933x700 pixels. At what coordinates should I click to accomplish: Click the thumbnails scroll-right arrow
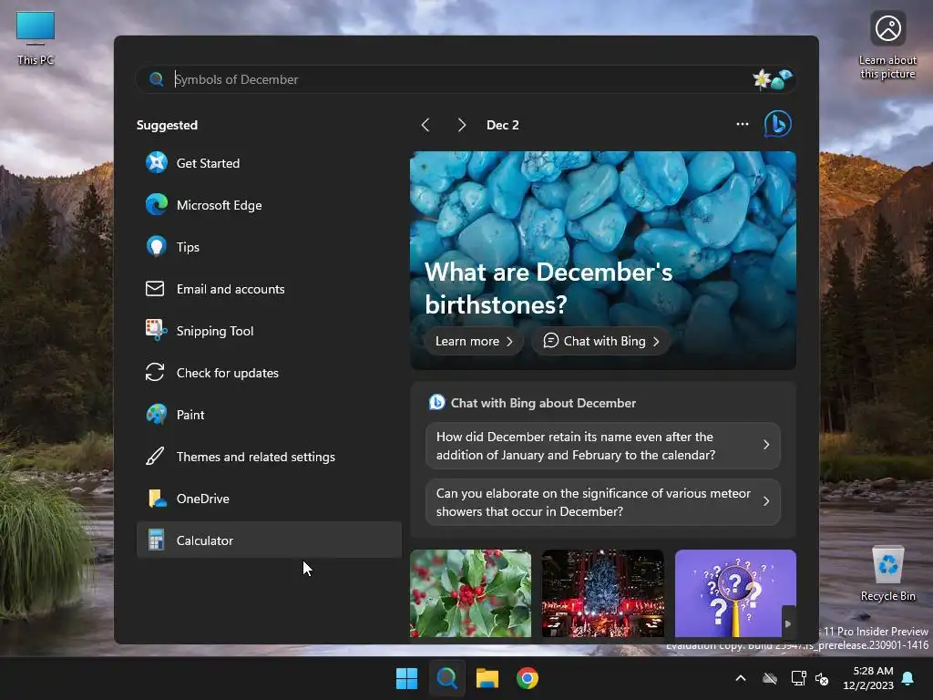tap(788, 623)
